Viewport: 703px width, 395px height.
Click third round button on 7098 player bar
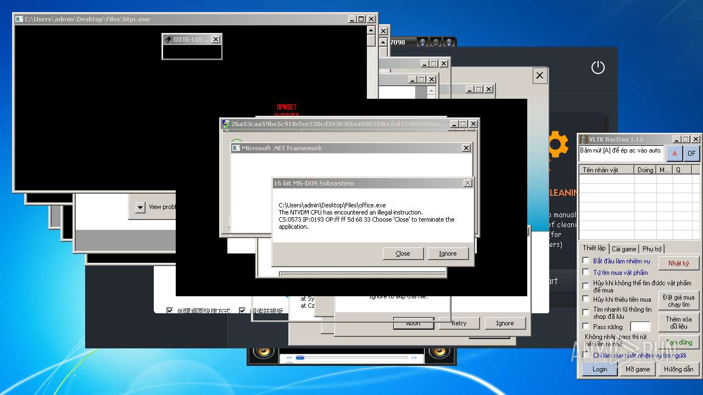(x=449, y=42)
